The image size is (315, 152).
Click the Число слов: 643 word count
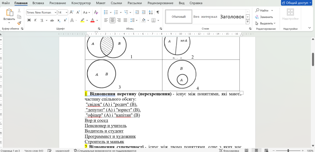click(34, 151)
